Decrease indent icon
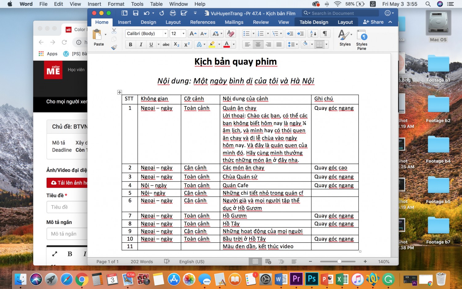 tap(290, 33)
